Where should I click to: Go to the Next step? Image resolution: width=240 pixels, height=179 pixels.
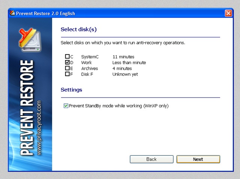[198, 159]
